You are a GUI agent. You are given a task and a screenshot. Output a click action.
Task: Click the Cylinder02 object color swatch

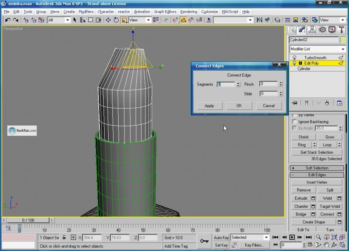[x=343, y=40]
